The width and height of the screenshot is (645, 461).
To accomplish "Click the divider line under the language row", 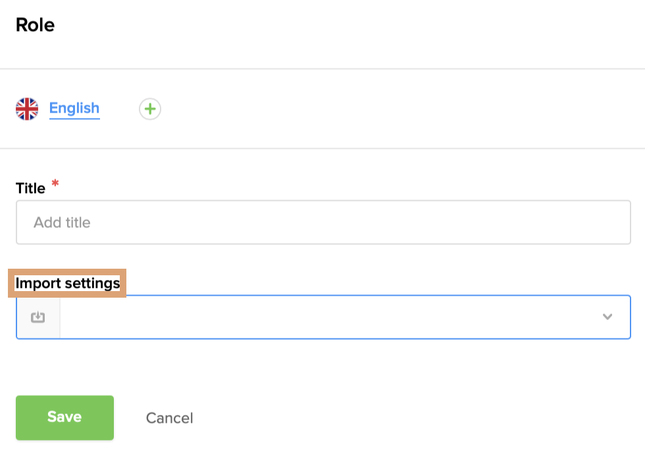I will pos(322,148).
